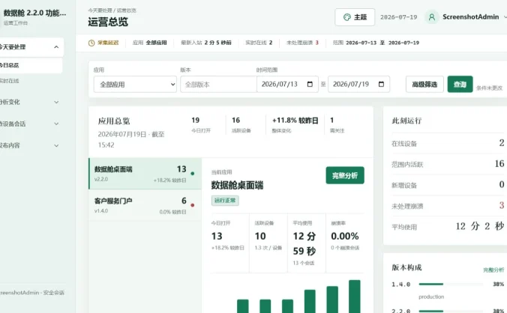
Task: Click the clock icon beside 采集延迟
Action: pos(91,43)
